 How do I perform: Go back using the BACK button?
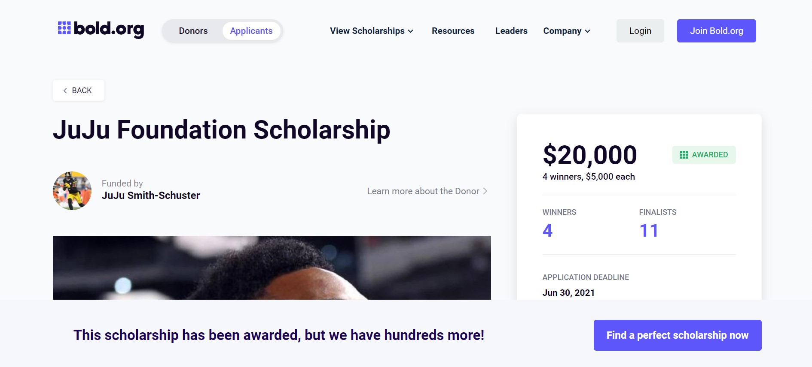point(79,90)
